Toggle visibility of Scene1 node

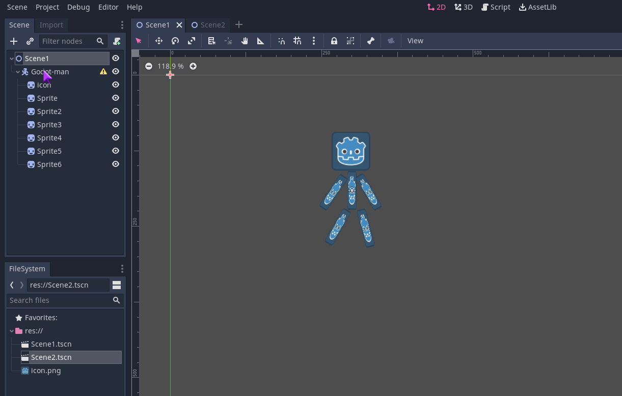pos(116,59)
